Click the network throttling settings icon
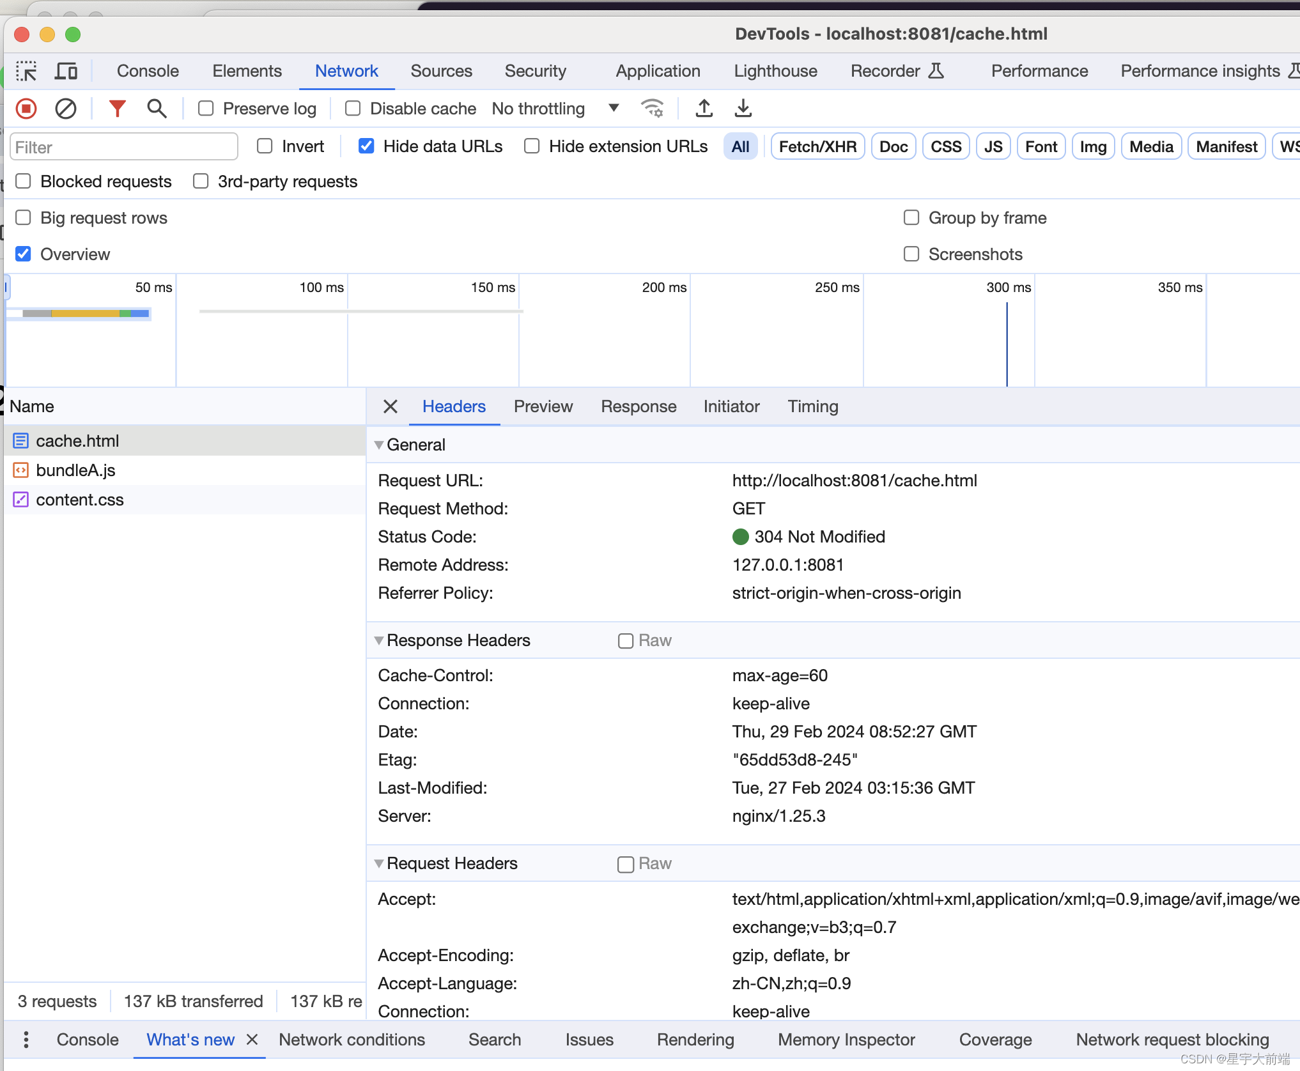This screenshot has height=1071, width=1300. pos(652,108)
